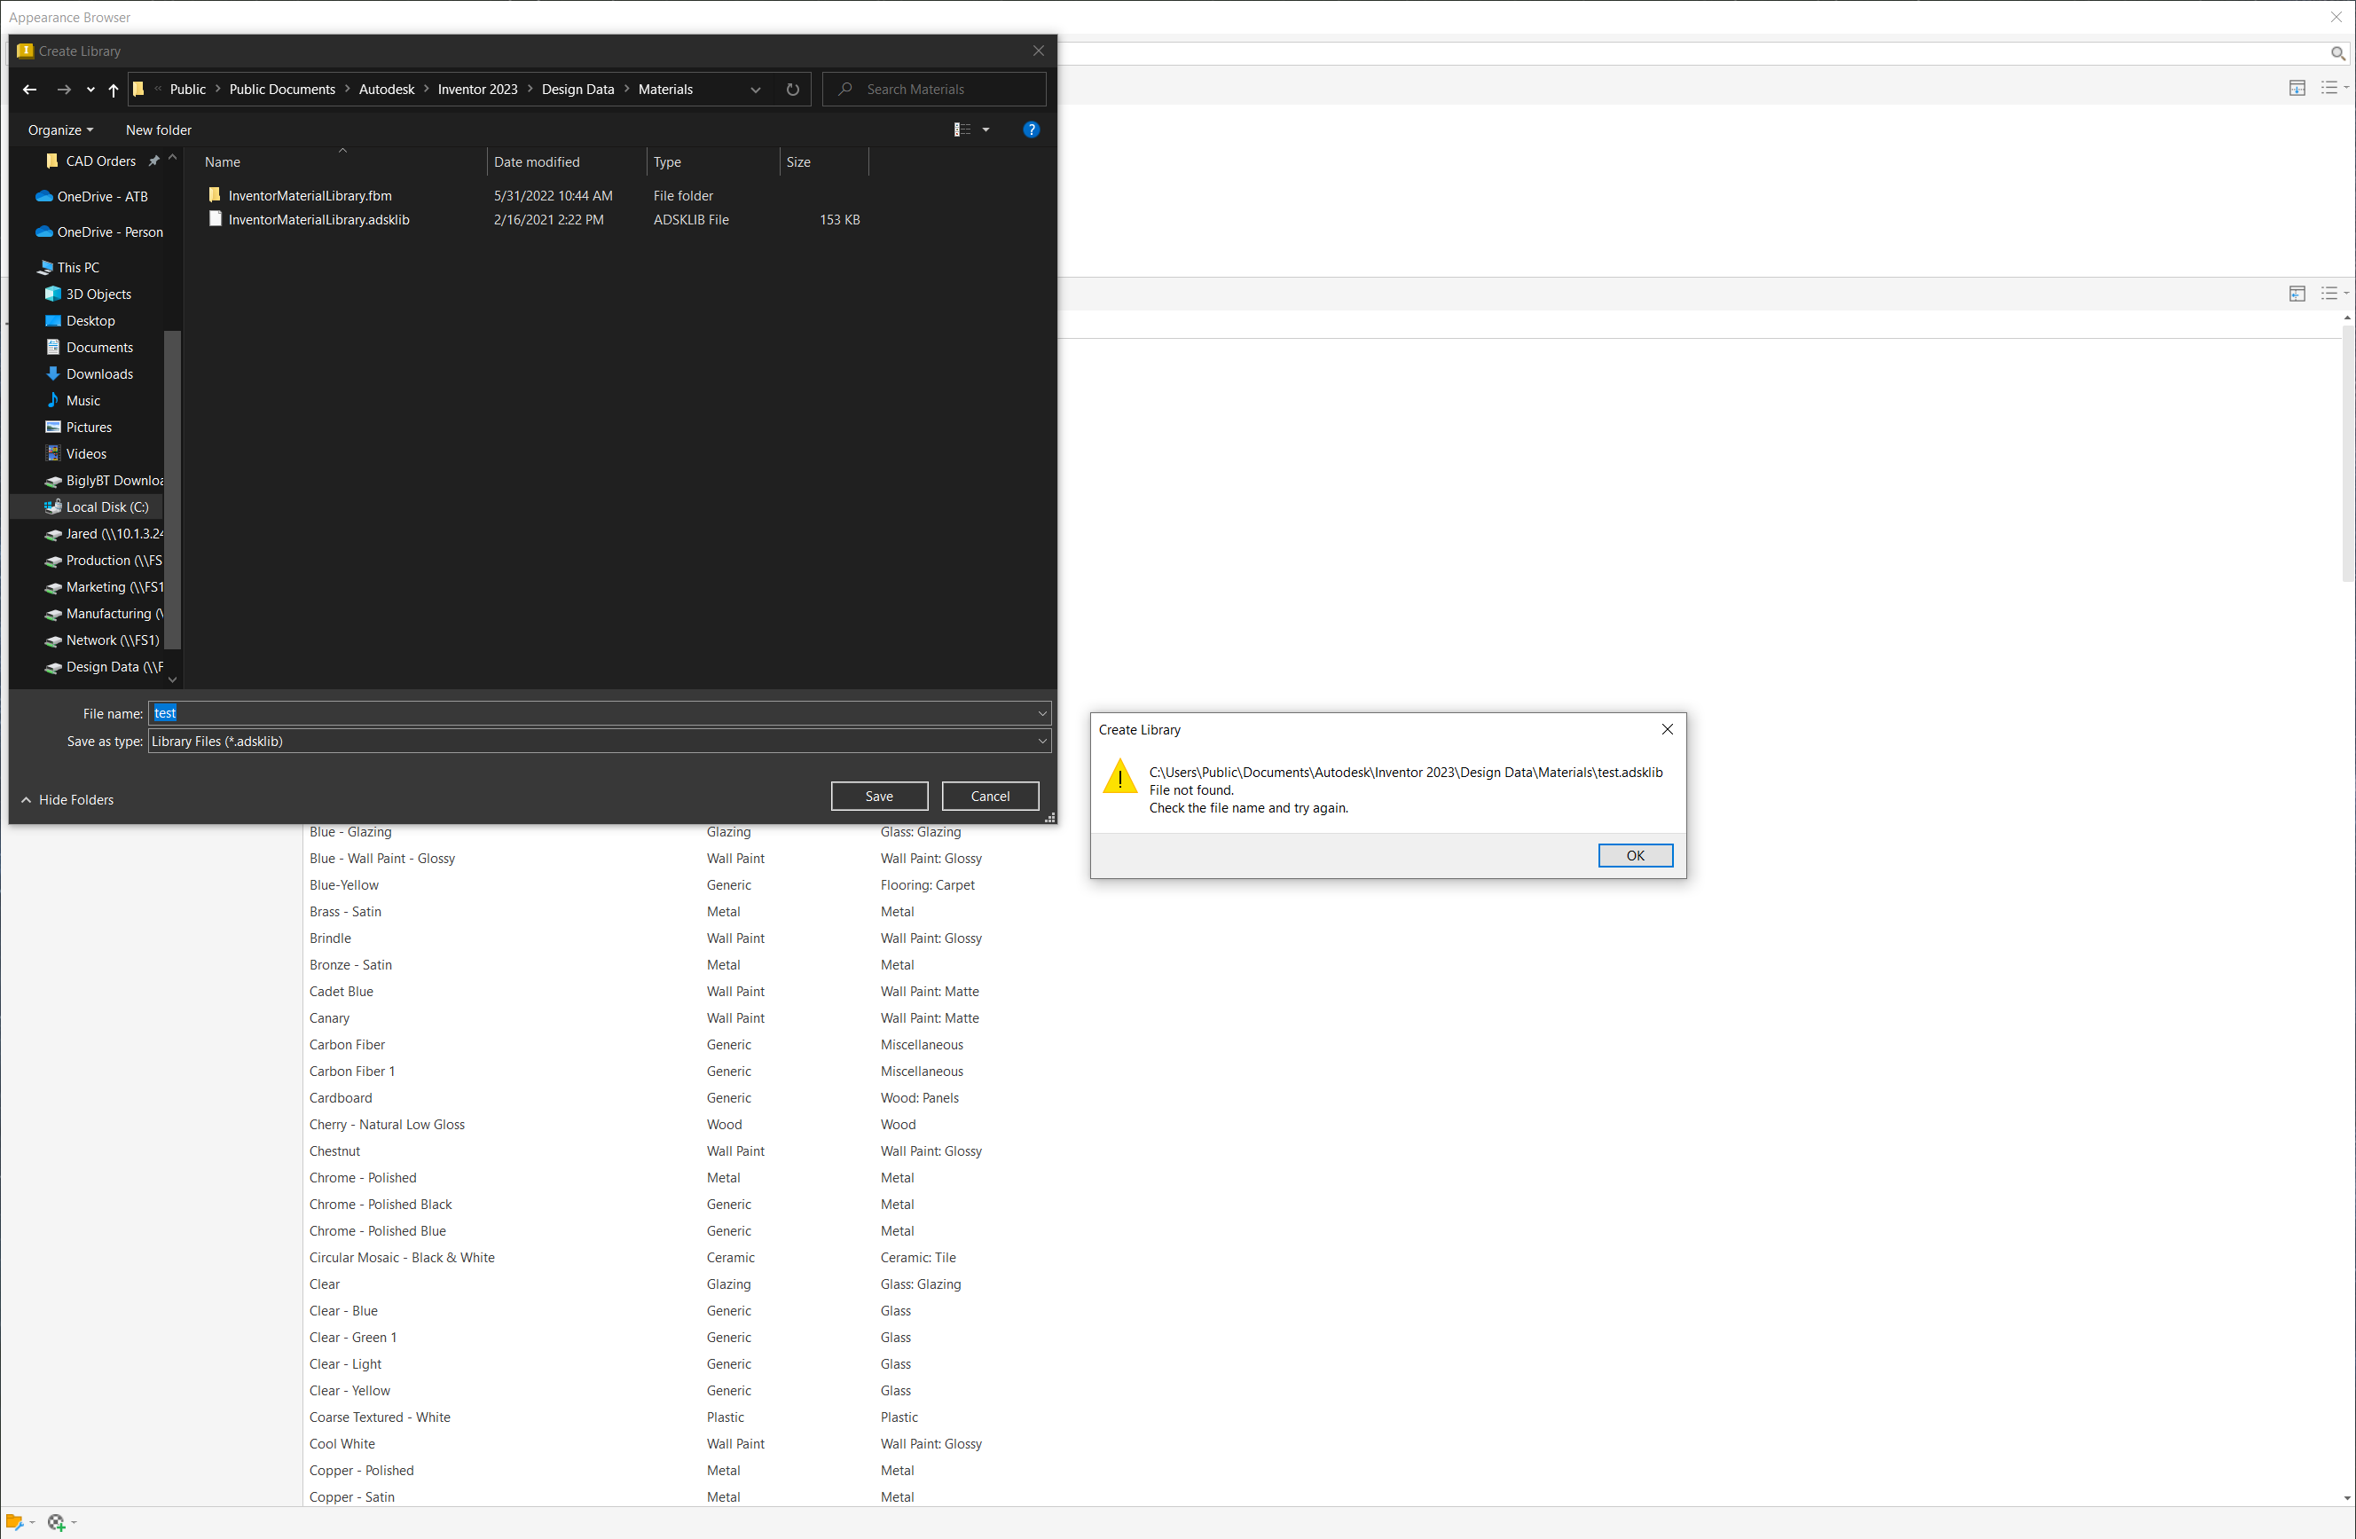Click the forward navigation arrow
Image resolution: width=2356 pixels, height=1539 pixels.
pyautogui.click(x=63, y=89)
